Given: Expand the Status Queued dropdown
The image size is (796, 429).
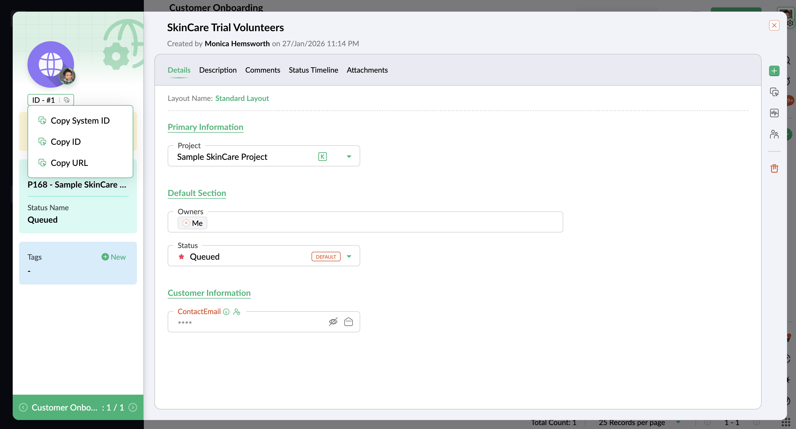Looking at the screenshot, I should (349, 257).
